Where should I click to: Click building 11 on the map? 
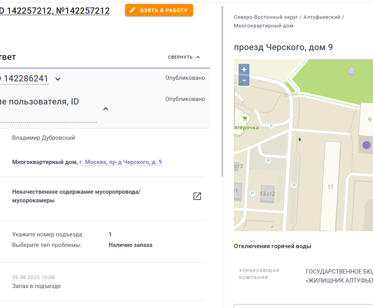[330, 187]
